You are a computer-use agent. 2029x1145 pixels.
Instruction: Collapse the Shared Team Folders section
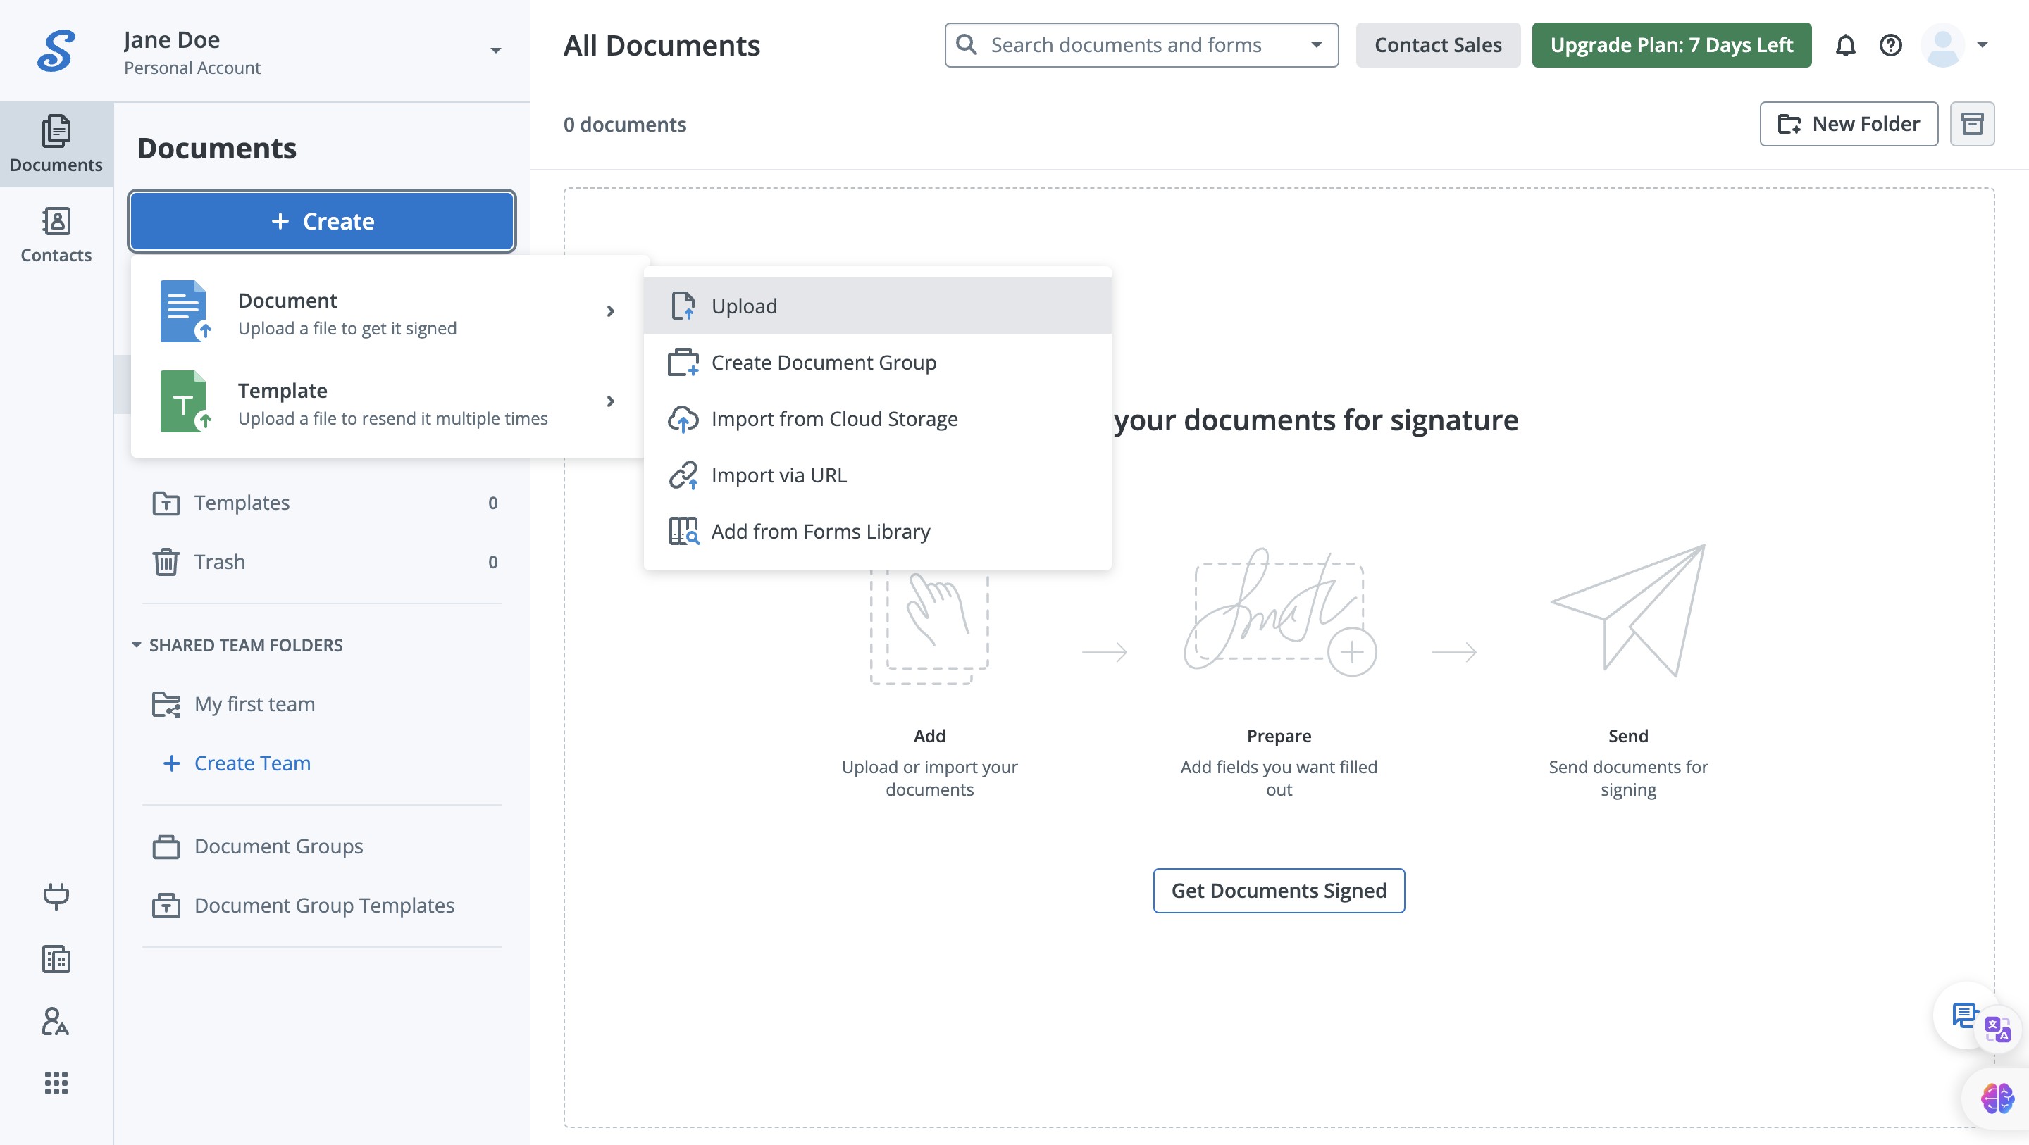(136, 645)
